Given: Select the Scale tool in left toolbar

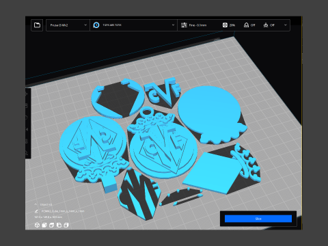Looking at the screenshot, I should point(27,106).
